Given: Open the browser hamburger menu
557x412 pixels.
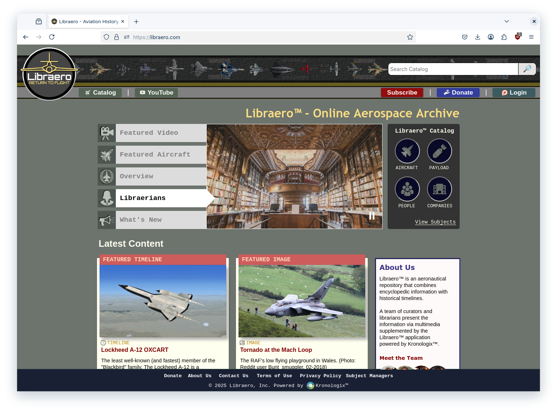Looking at the screenshot, I should [x=531, y=37].
